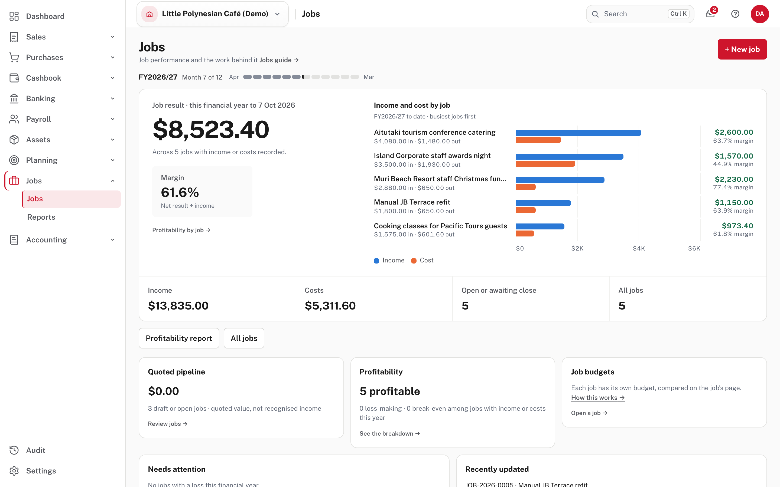
Task: Click the Costs $5,311.60 stat
Action: point(374,299)
